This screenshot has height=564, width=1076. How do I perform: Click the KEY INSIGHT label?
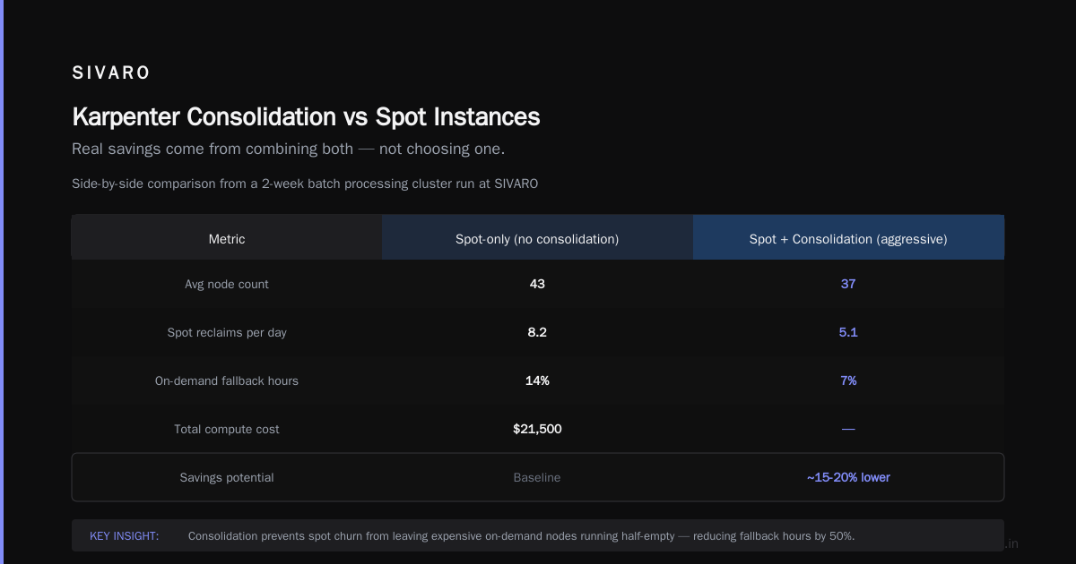pyautogui.click(x=125, y=536)
